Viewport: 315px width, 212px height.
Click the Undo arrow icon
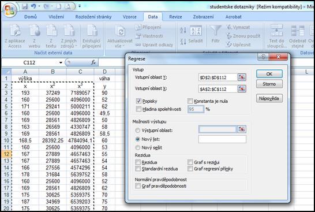pyautogui.click(x=33, y=6)
